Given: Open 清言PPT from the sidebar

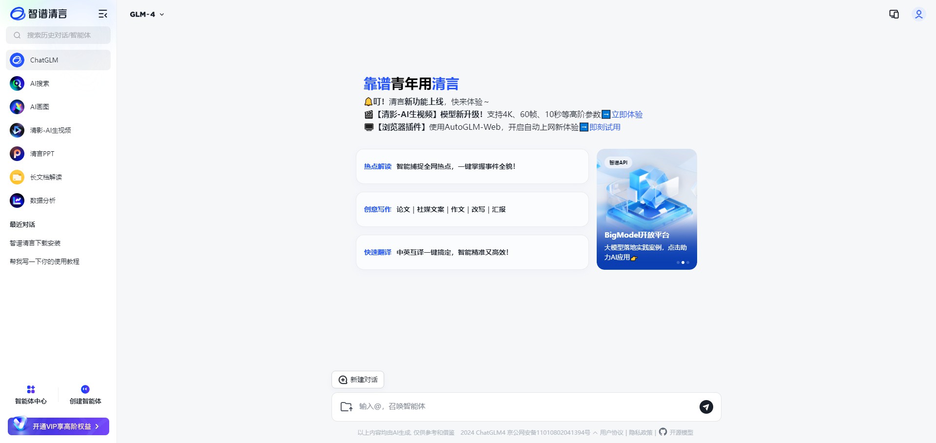Looking at the screenshot, I should 58,154.
